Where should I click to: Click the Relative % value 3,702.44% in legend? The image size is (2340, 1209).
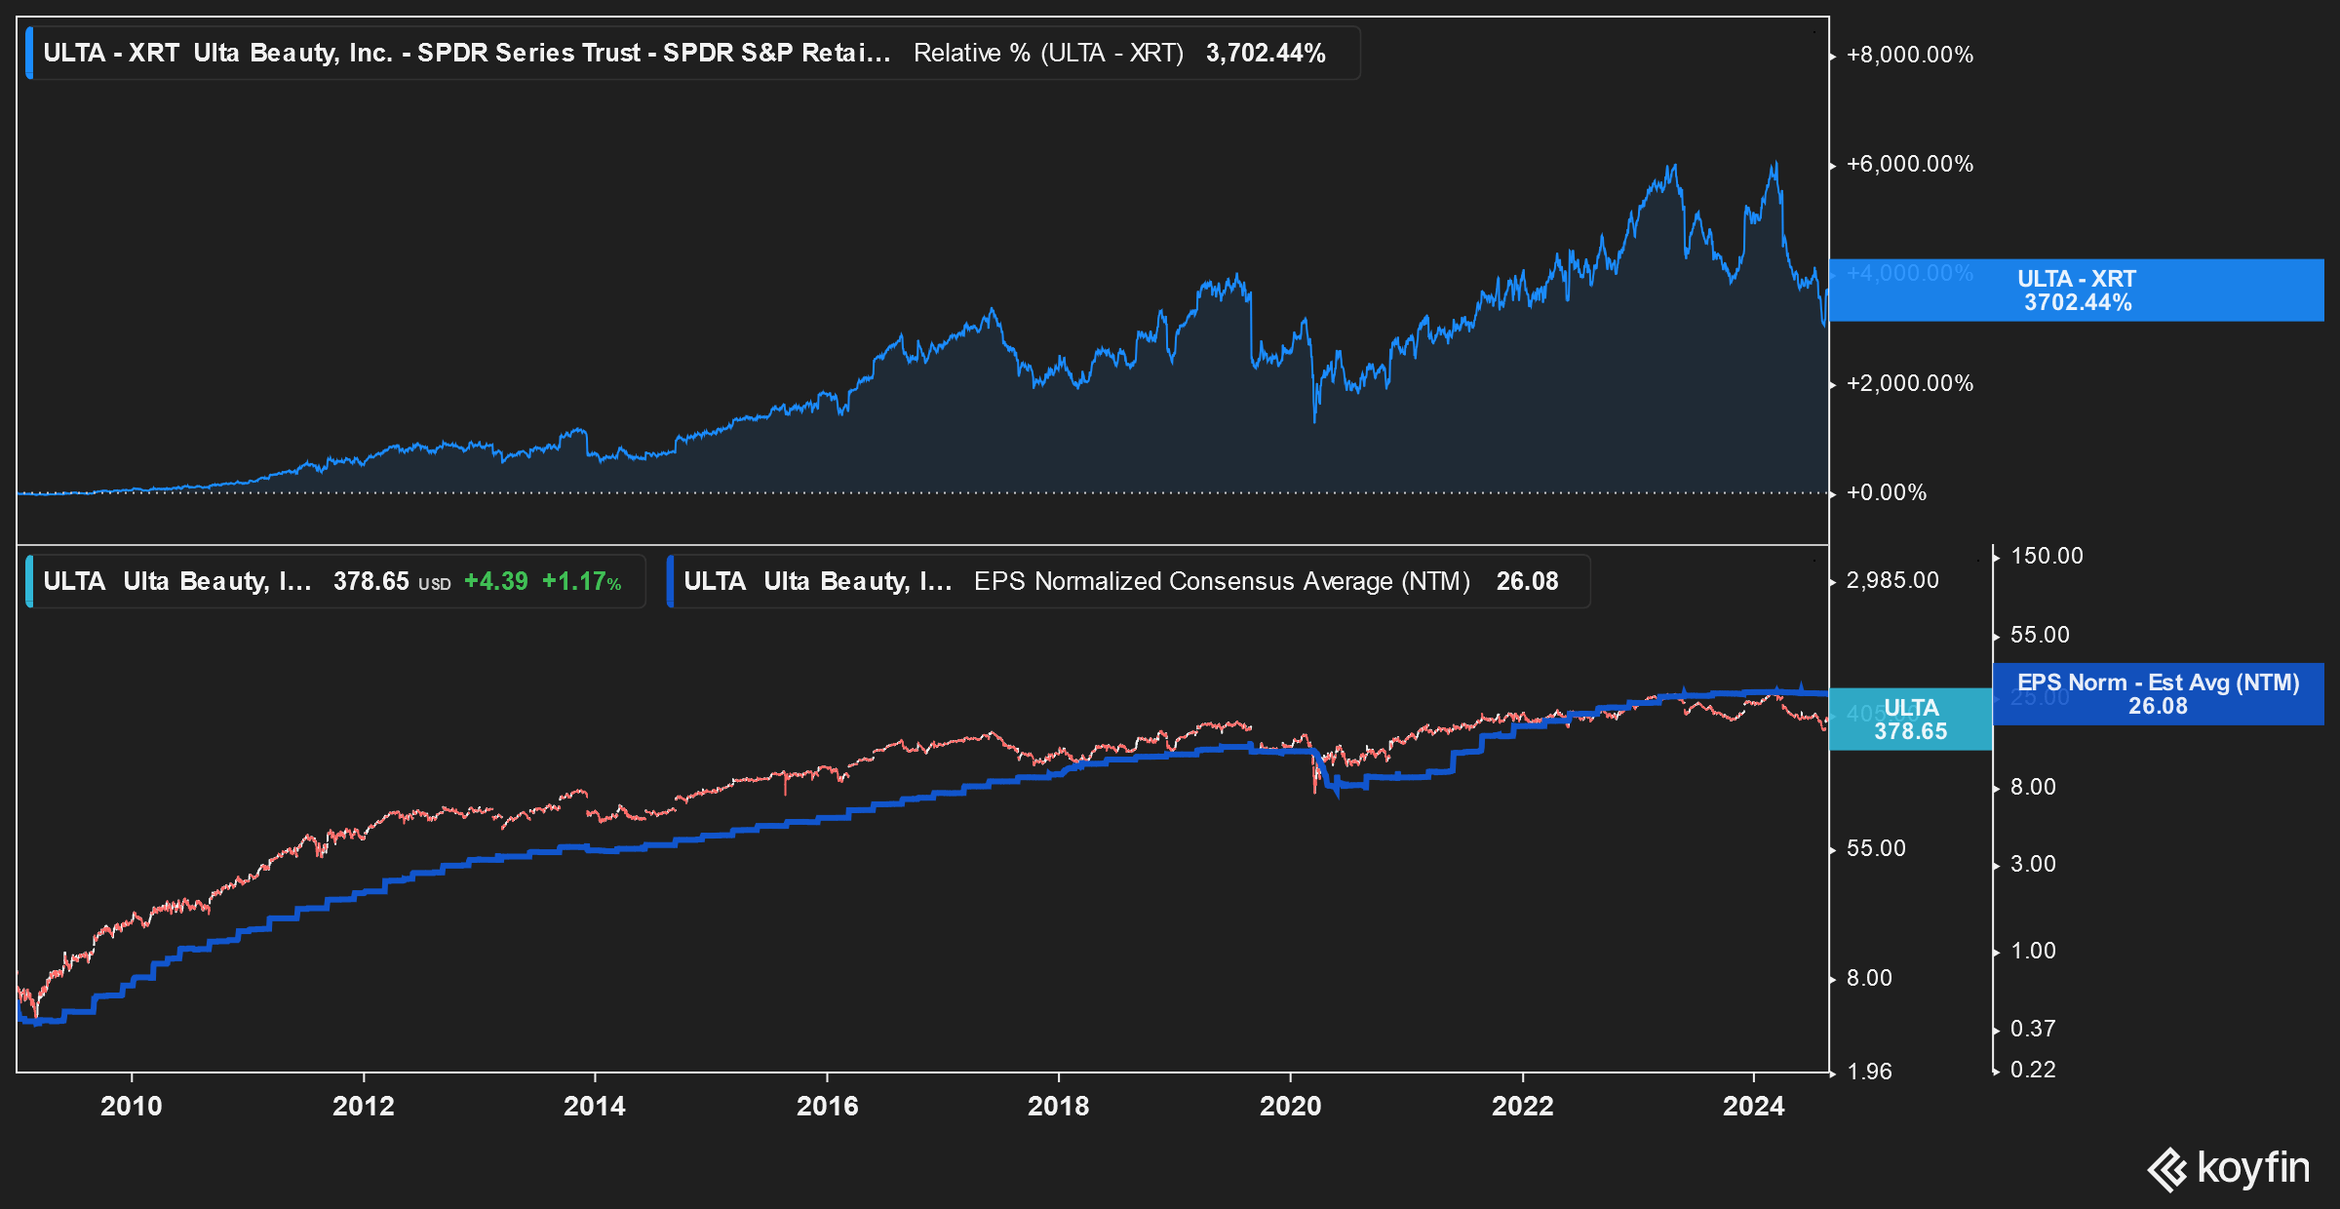(x=1265, y=55)
